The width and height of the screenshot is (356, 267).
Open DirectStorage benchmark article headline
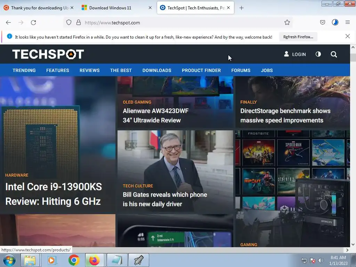click(285, 115)
